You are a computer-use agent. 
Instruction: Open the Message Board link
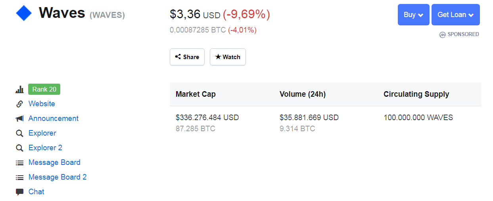click(54, 163)
